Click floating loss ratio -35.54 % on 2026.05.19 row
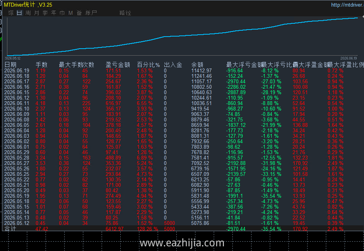 pos(271,196)
